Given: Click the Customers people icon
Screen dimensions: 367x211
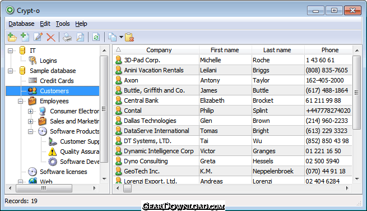Looking at the screenshot, I should 32,91.
